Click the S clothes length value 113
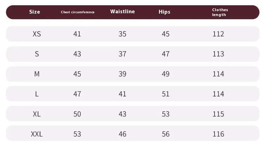 pyautogui.click(x=218, y=54)
